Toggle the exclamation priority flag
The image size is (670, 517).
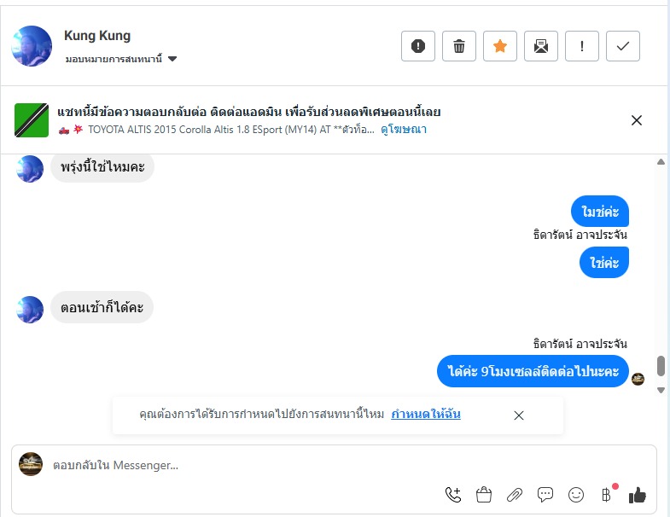pos(582,46)
